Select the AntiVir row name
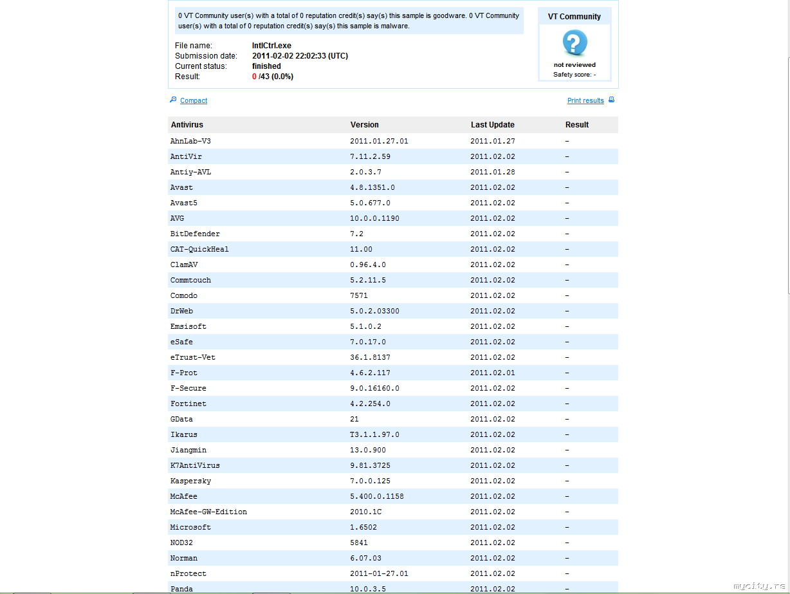This screenshot has height=594, width=790. click(x=186, y=156)
